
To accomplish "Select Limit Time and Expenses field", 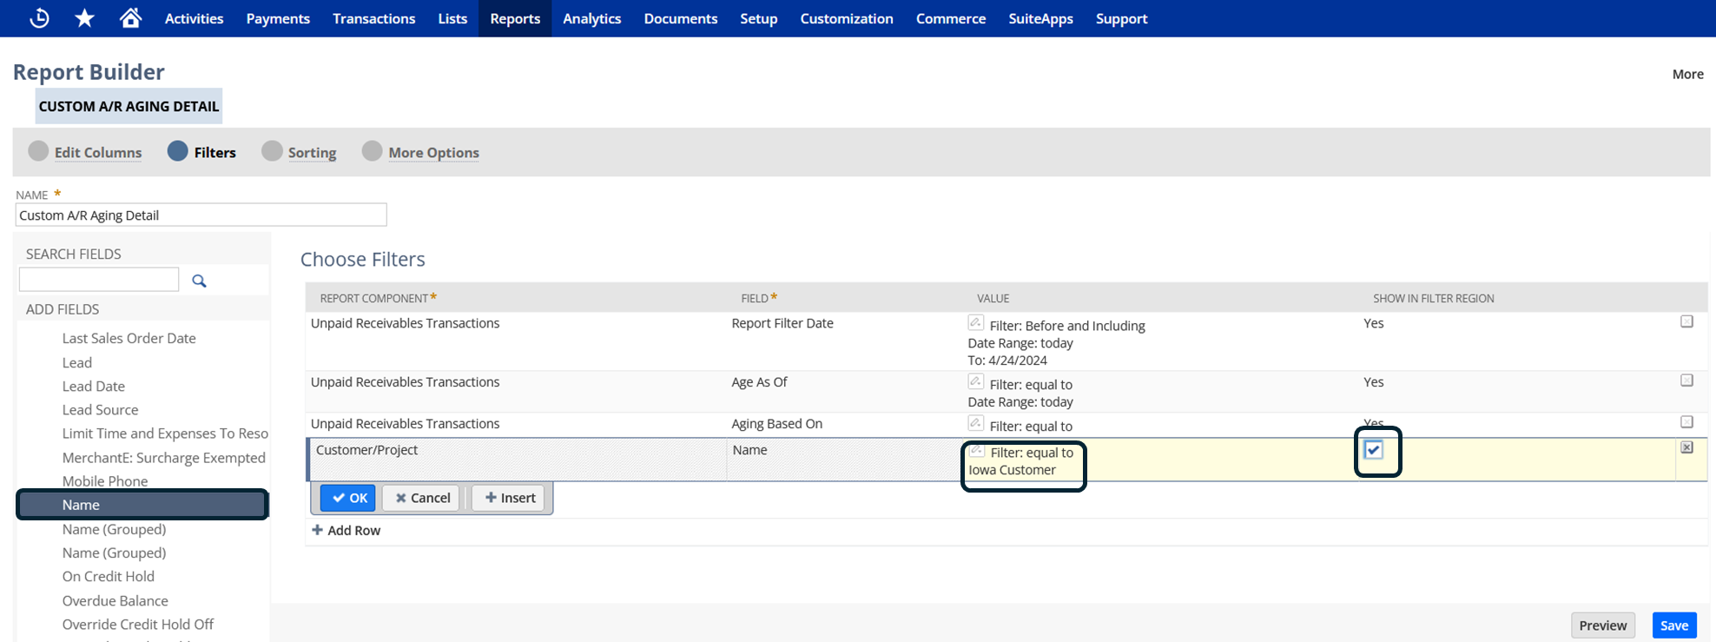I will [x=165, y=433].
